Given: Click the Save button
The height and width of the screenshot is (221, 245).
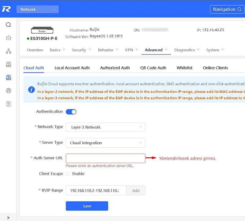Looking at the screenshot, I should pos(87,206).
